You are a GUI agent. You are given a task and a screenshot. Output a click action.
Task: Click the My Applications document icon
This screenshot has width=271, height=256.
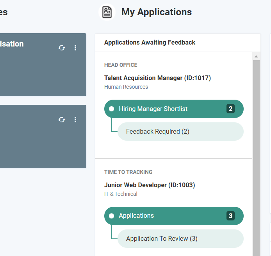click(x=107, y=12)
